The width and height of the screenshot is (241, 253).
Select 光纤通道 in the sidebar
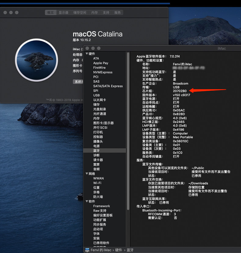tap(99, 114)
